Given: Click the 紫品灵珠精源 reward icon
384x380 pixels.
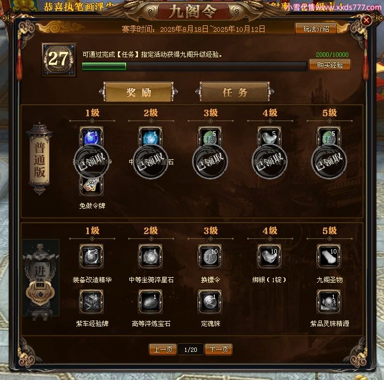Looking at the screenshot, I should pyautogui.click(x=329, y=302).
